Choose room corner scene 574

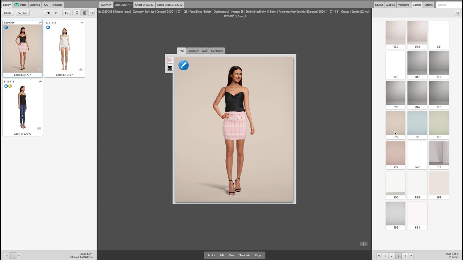coord(439,155)
